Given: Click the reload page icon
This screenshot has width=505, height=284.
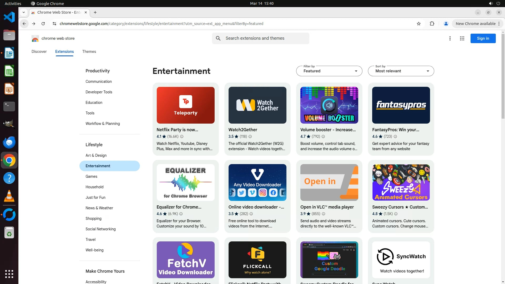Looking at the screenshot, I should tap(43, 24).
